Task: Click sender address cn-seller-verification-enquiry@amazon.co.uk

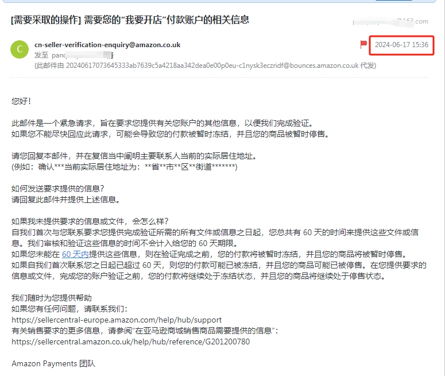Action: point(107,45)
